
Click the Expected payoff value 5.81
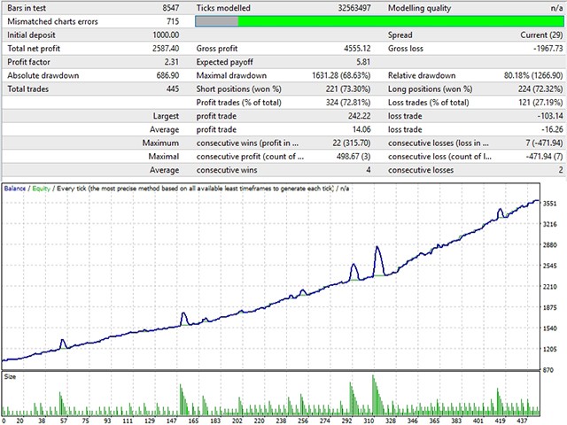363,62
